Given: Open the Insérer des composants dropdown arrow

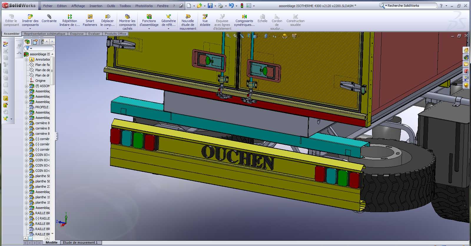Looking at the screenshot, I should tap(30, 29).
